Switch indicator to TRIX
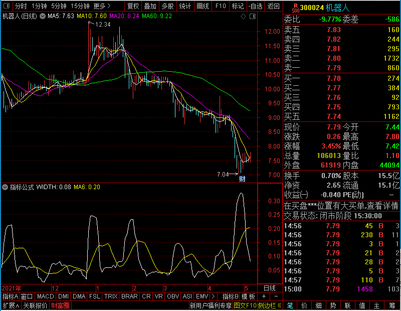401x311 pixels. click(111, 296)
